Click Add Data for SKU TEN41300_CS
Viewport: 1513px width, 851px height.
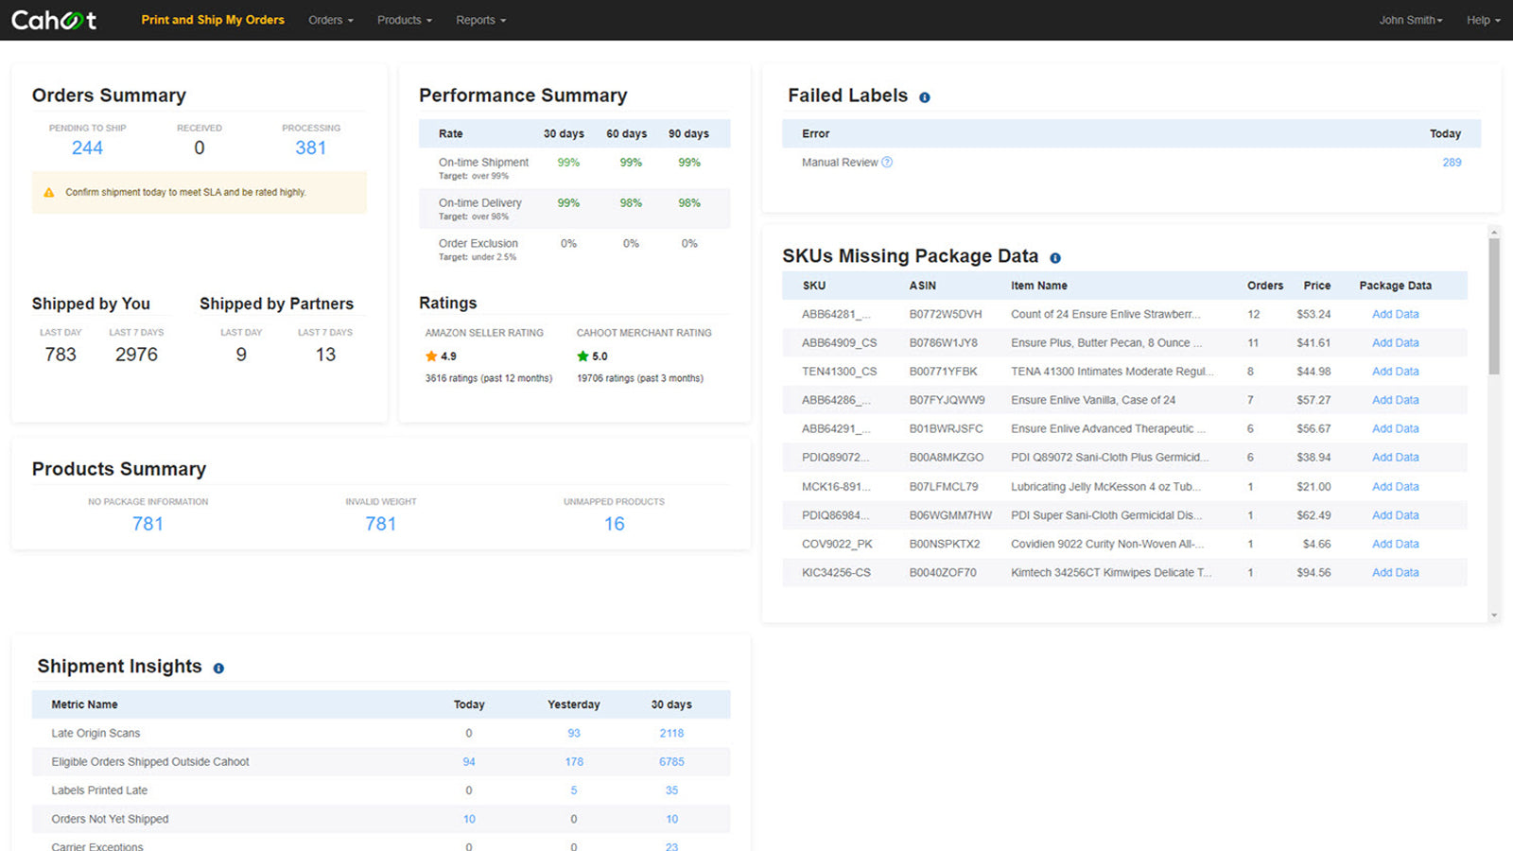pos(1395,372)
